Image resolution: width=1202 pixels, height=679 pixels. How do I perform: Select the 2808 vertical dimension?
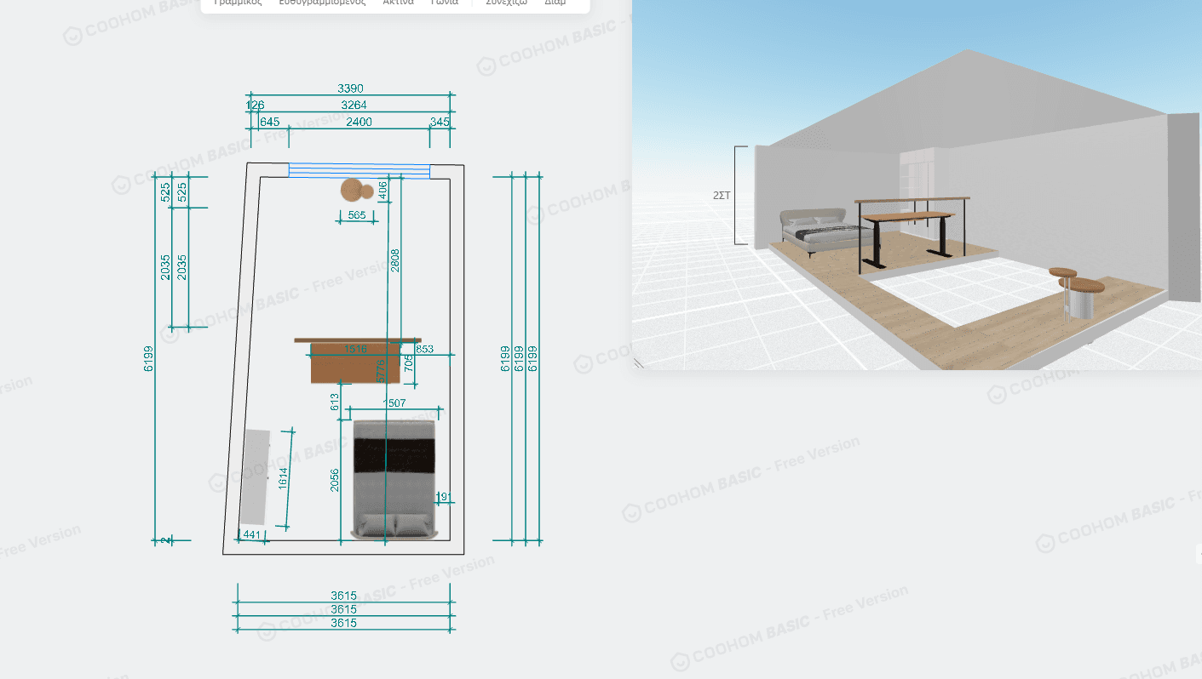pos(394,260)
